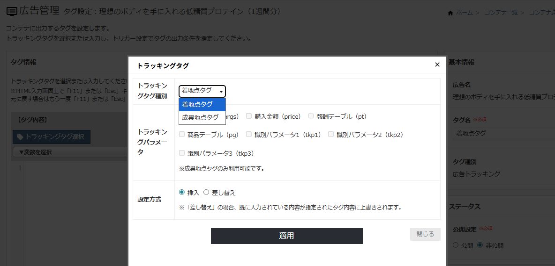Image resolution: width=555 pixels, height=266 pixels.
Task: Check the 識別パラメータ2 (tkp2) option
Action: [331, 134]
